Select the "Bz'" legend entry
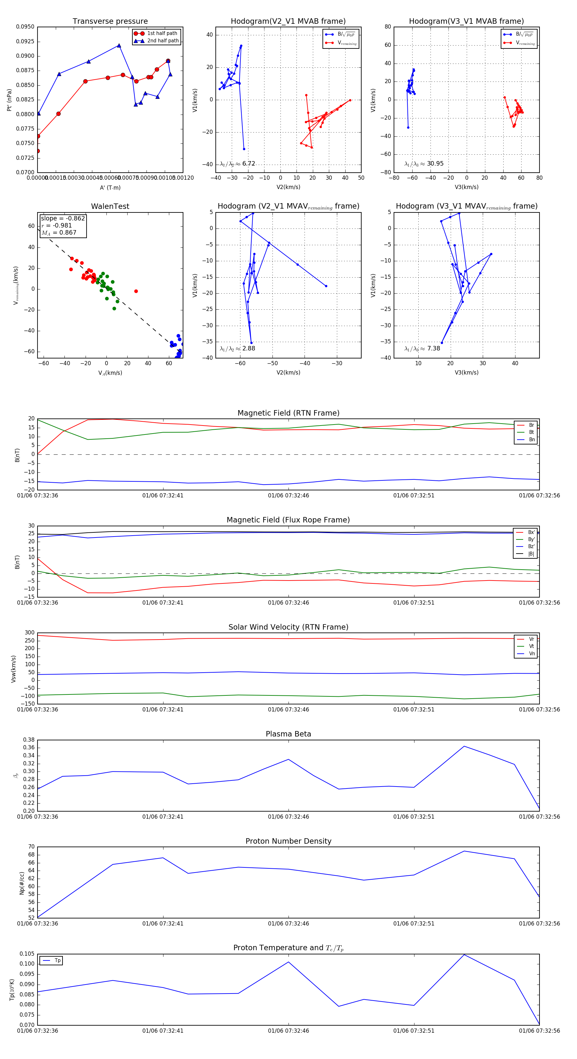The image size is (577, 1059). click(x=526, y=547)
